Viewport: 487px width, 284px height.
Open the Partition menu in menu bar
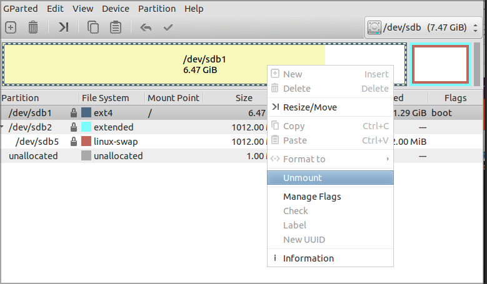158,9
